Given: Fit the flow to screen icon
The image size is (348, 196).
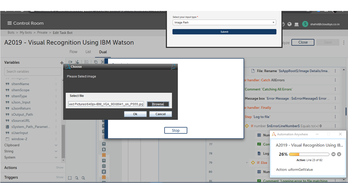Looking at the screenshot, I should [x=70, y=178].
